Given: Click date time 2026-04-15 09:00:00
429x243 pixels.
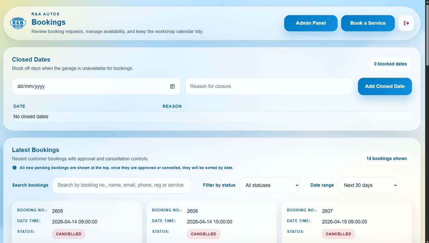Looking at the screenshot, I should (345, 222).
